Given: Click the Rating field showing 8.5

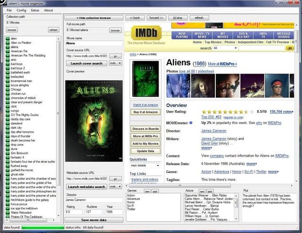Looking at the screenshot, I should (x=73, y=212).
